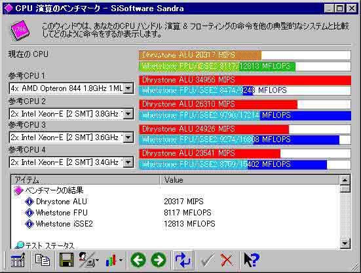The width and height of the screenshot is (361, 273).
Task: Click the red Dhrystone ALU 24926 MIPS bar
Action: coord(214,129)
